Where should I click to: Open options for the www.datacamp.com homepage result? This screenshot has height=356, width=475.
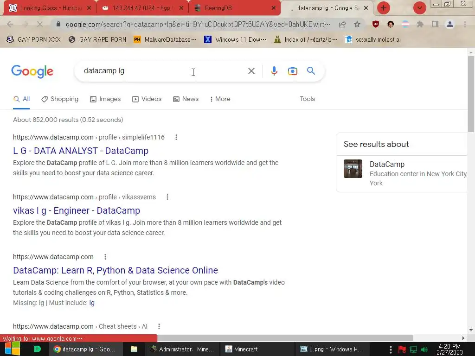pyautogui.click(x=105, y=257)
